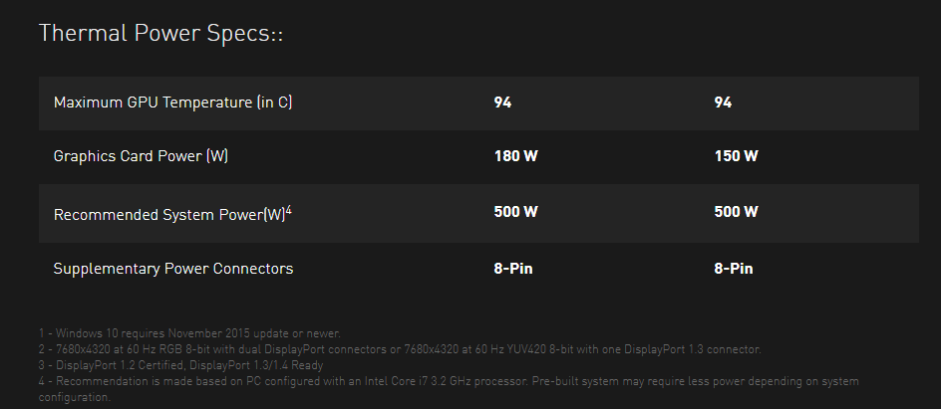Select Maximum GPU Temperature row label

[172, 102]
